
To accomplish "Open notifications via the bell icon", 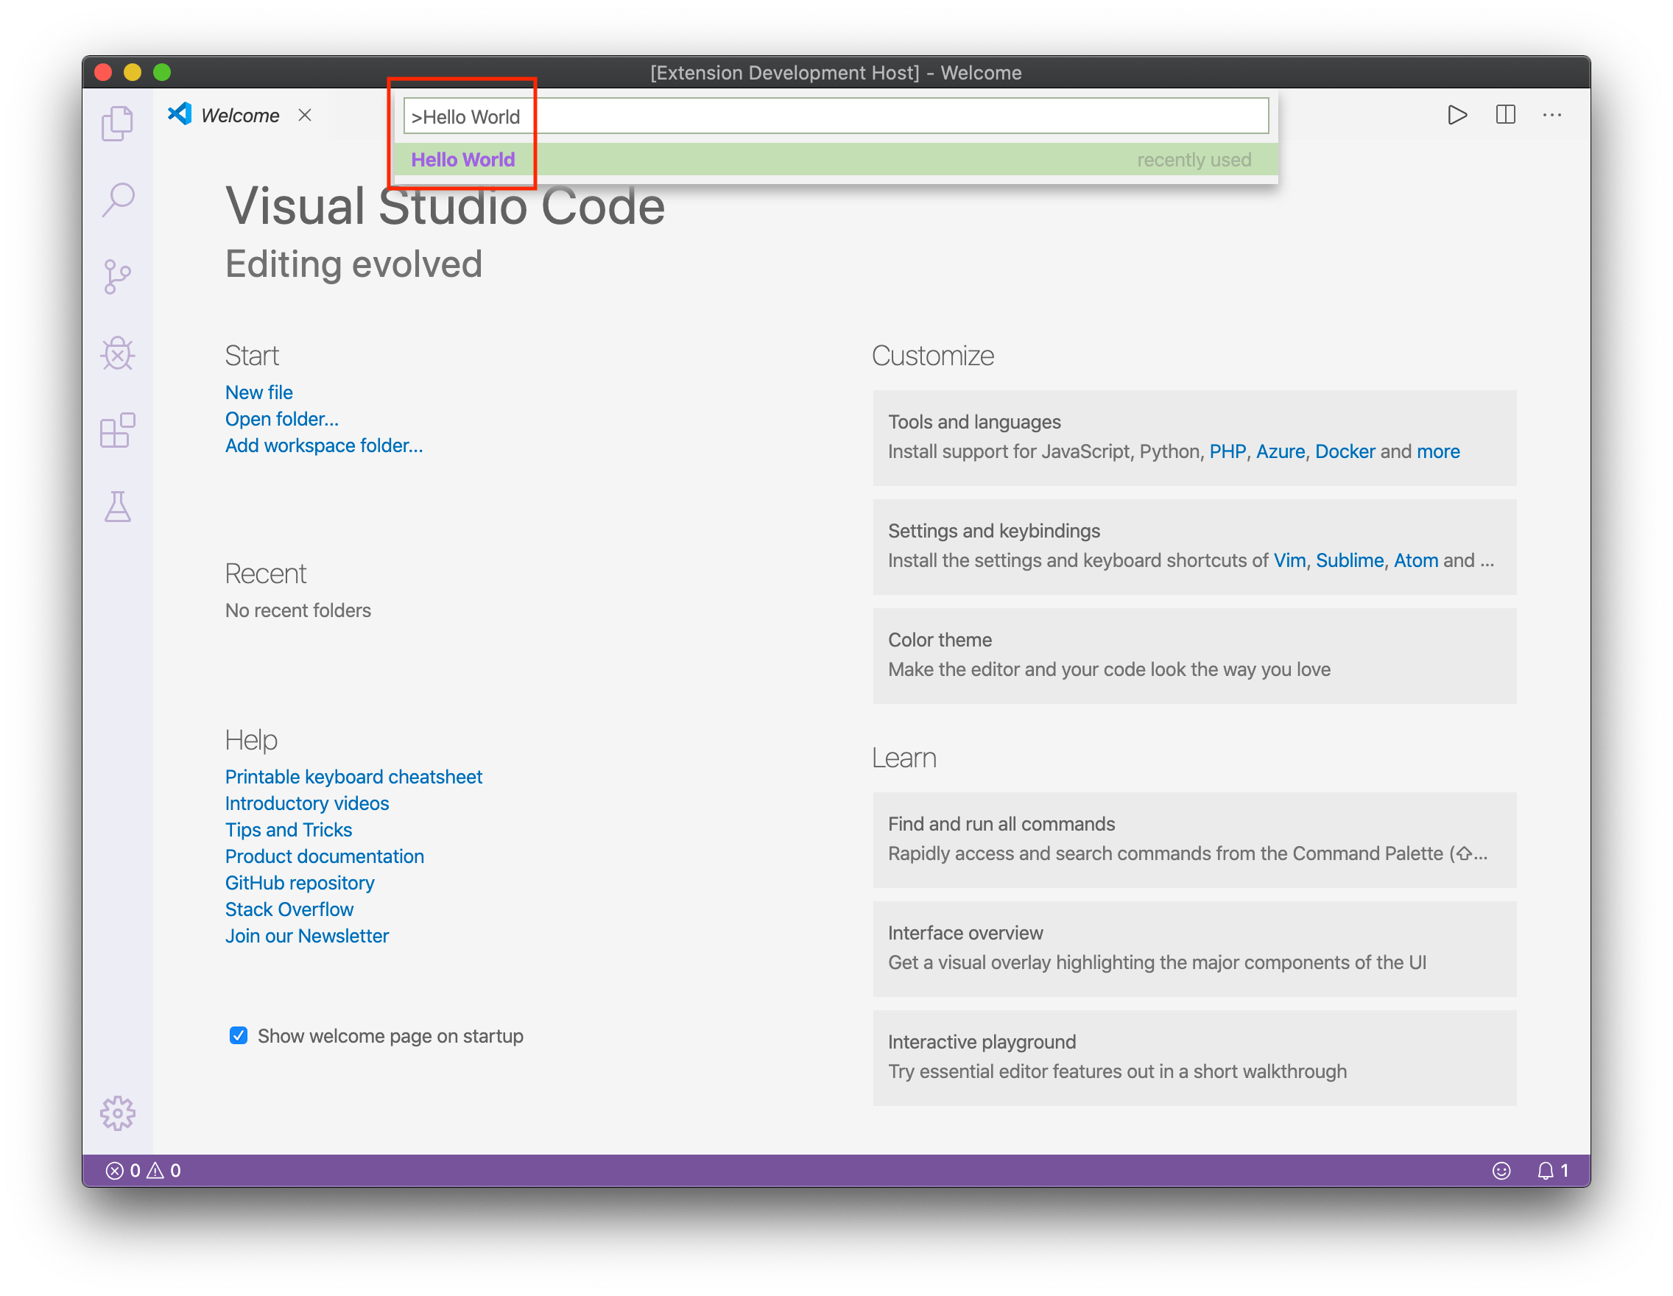I will coord(1545,1169).
